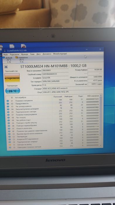Screen dimensions: 115x205
Task: Click the Технічний стан label
Action: (12, 71)
